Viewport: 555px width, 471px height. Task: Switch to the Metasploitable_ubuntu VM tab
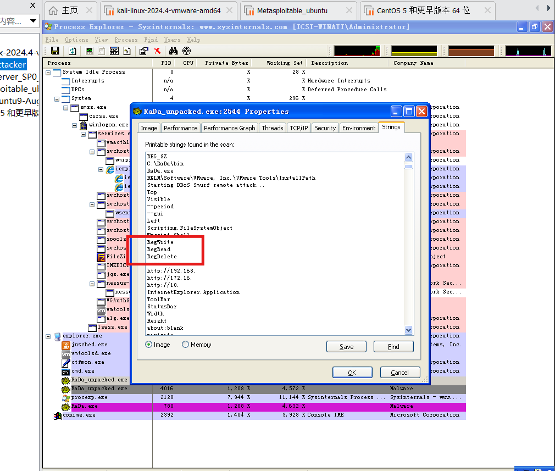pyautogui.click(x=298, y=10)
